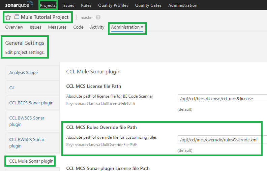Screen dimensions: 267x171
Task: Switch to the project Issues tab
Action: (35, 27)
